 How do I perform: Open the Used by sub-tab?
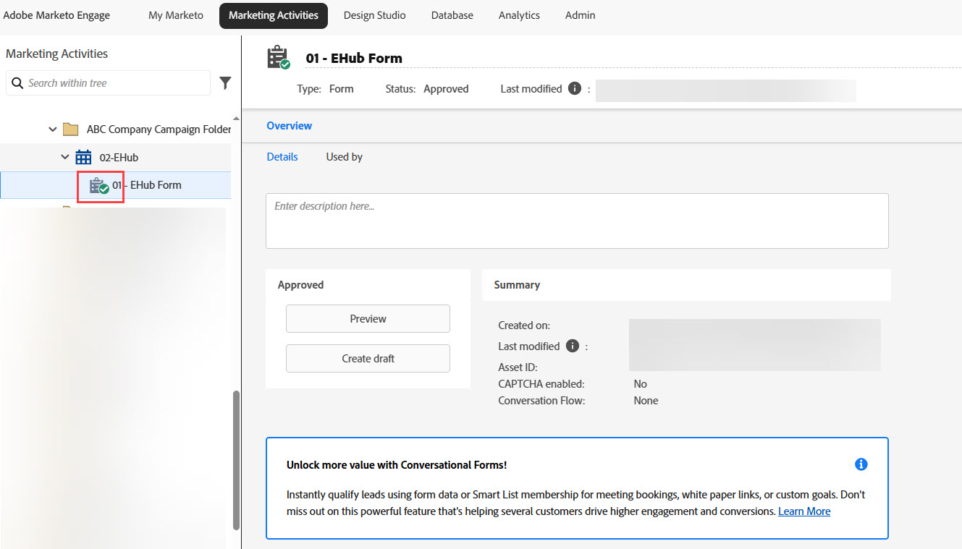(x=345, y=157)
